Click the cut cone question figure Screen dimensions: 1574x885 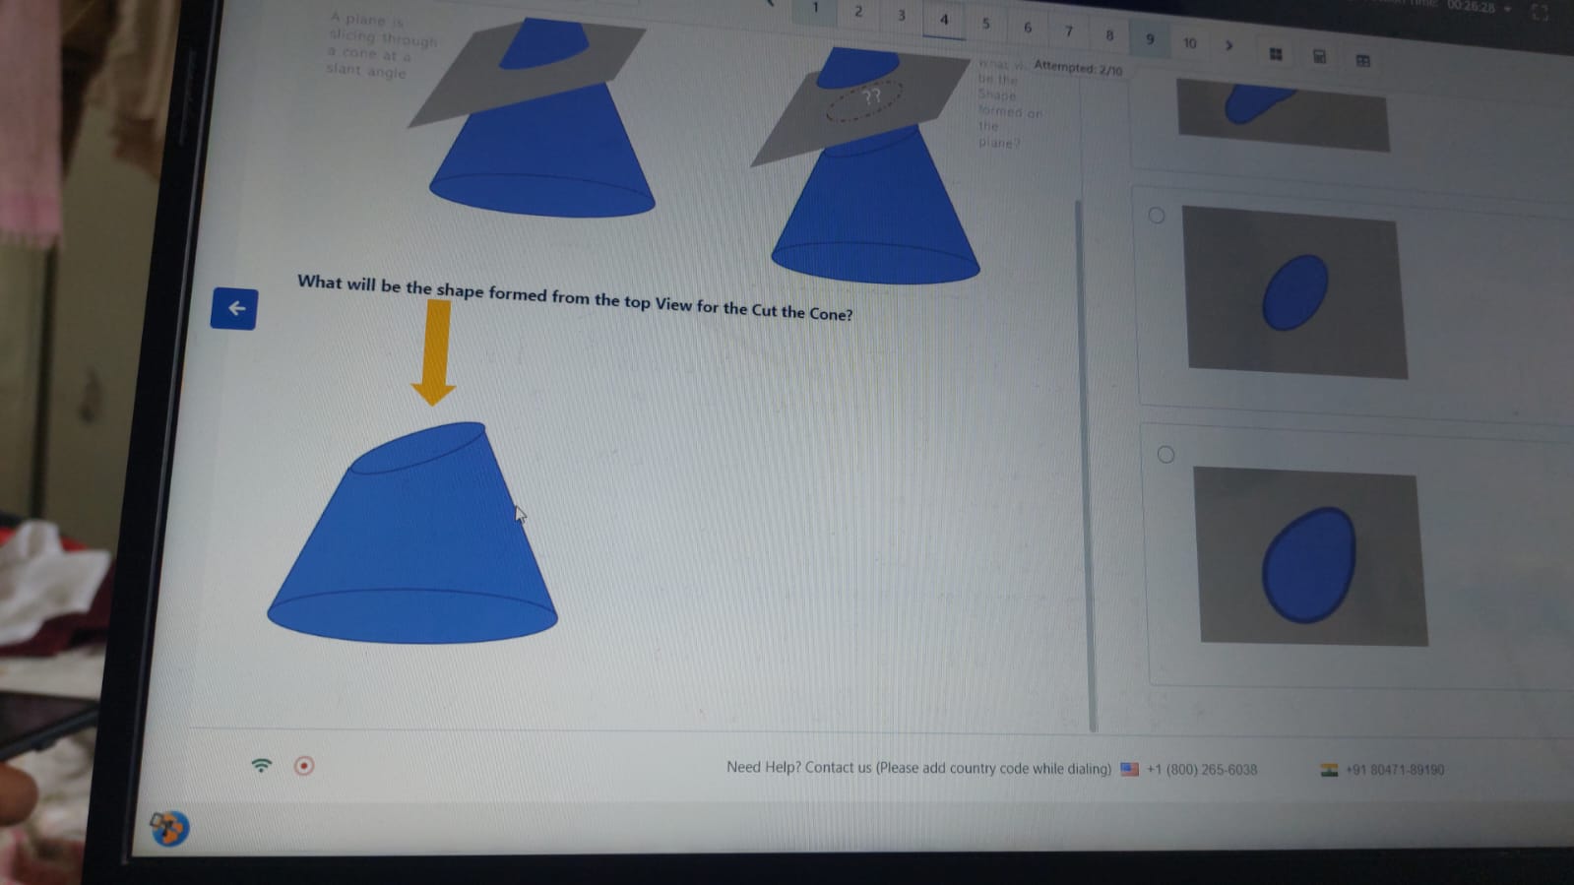(x=412, y=533)
